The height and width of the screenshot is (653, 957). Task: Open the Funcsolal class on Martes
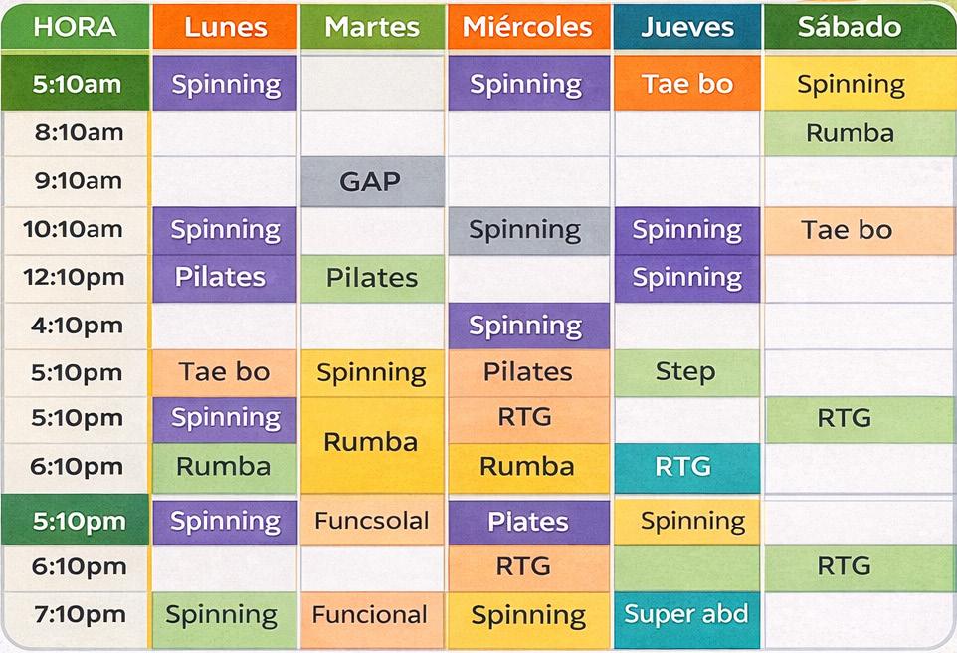coord(372,521)
